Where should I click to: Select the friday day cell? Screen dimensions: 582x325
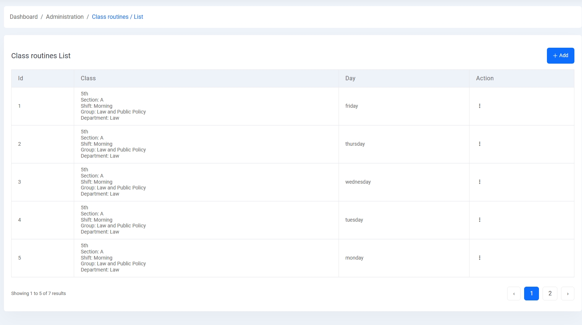(x=352, y=106)
